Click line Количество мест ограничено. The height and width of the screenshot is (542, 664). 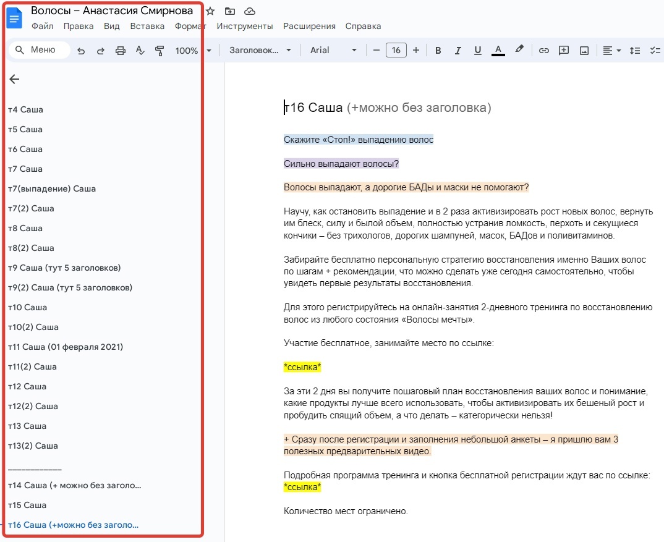[x=346, y=512]
